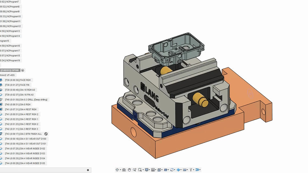Select NCProgram14 in the browser

[10, 36]
